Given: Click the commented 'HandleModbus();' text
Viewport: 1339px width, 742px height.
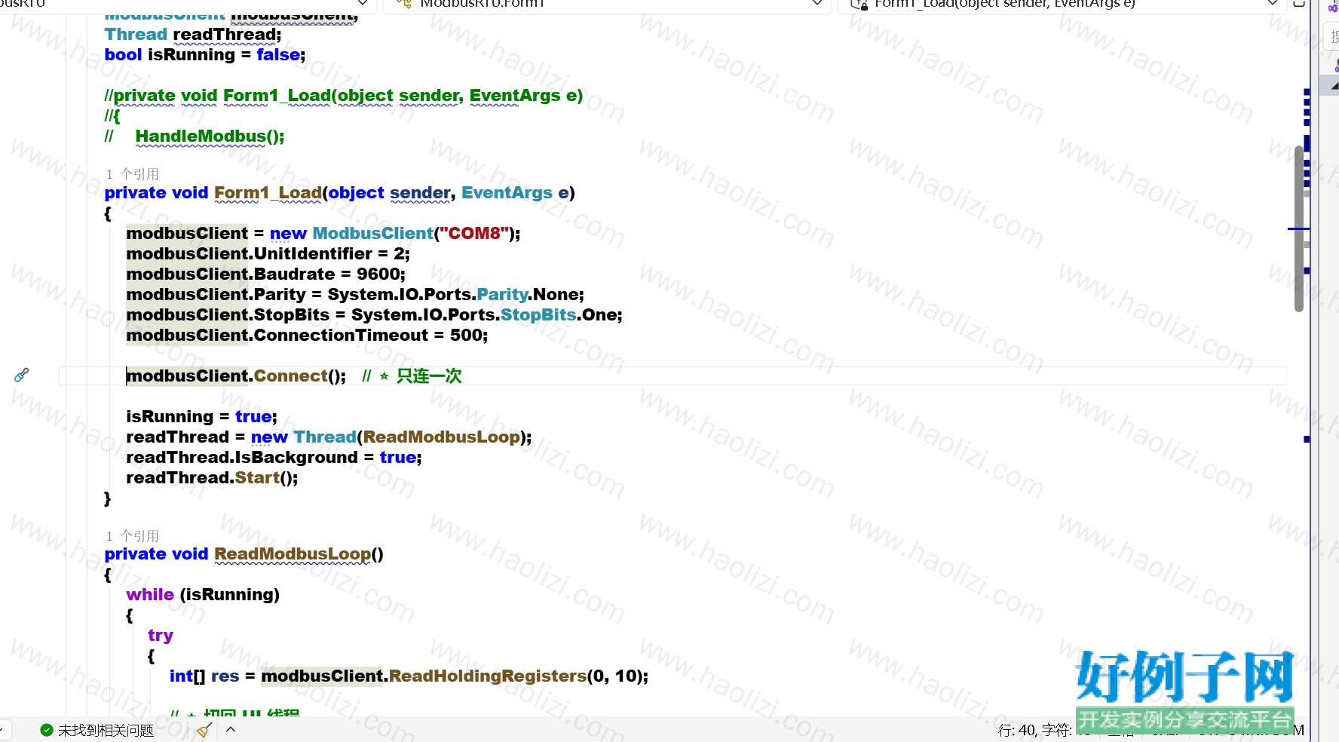Looking at the screenshot, I should click(x=210, y=136).
